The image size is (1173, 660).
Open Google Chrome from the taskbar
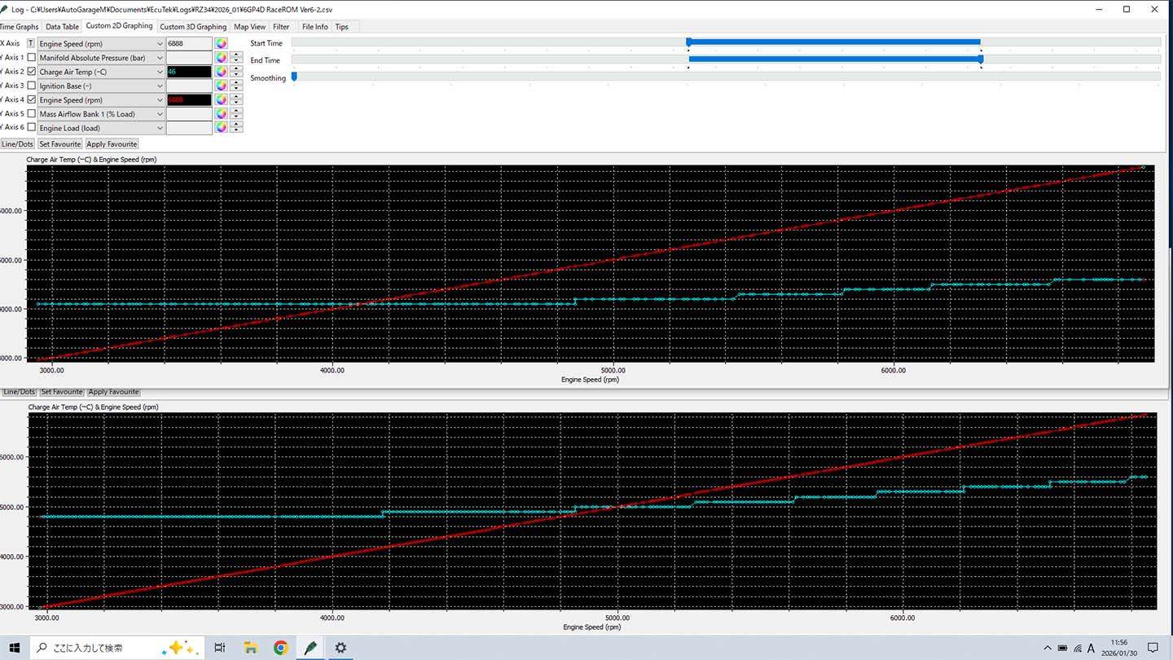tap(280, 648)
